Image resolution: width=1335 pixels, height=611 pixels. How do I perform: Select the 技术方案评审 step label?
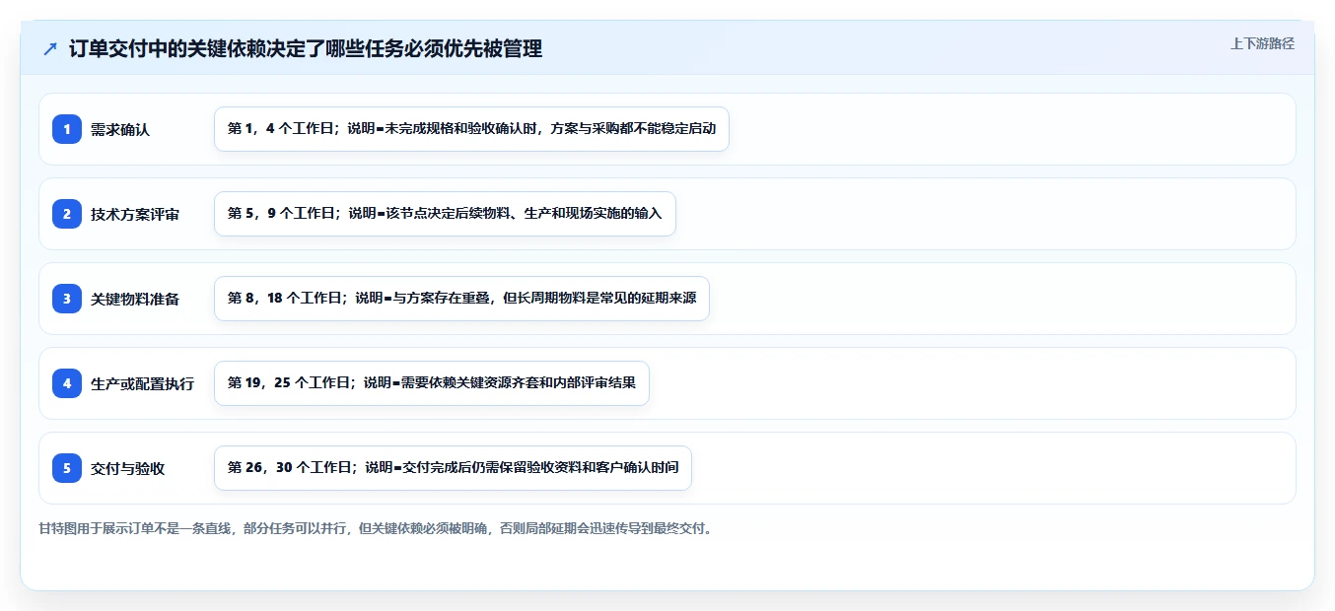(135, 214)
